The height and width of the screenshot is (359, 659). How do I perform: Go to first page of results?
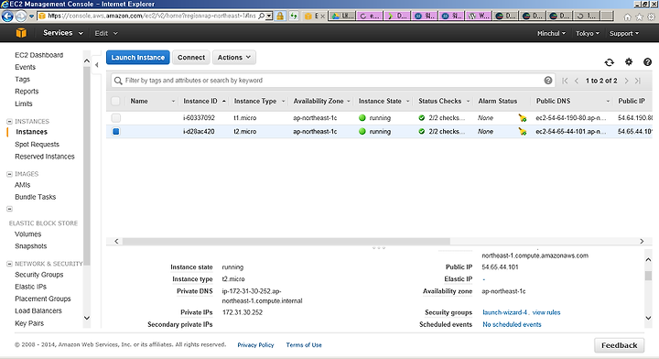pos(565,81)
